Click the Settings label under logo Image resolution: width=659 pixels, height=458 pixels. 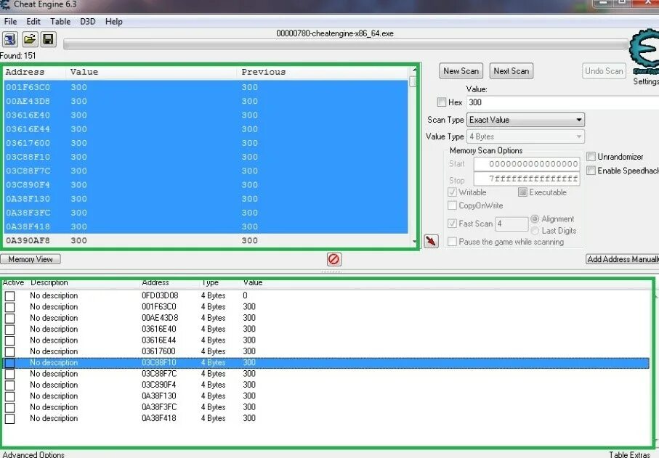coord(646,81)
